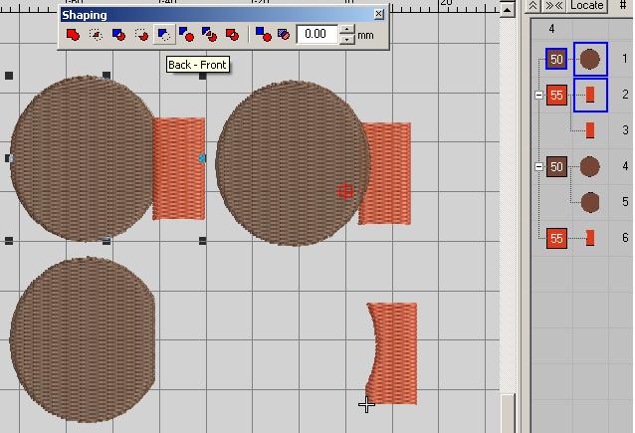Collapse the red 55 group at row 2

538,96
